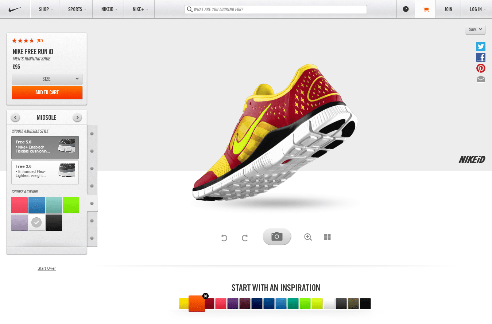Image resolution: width=492 pixels, height=324 pixels.
Task: Open help with the question mark icon
Action: click(406, 9)
